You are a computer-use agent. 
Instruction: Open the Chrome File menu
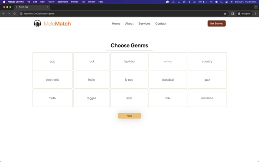pyautogui.click(x=28, y=2)
